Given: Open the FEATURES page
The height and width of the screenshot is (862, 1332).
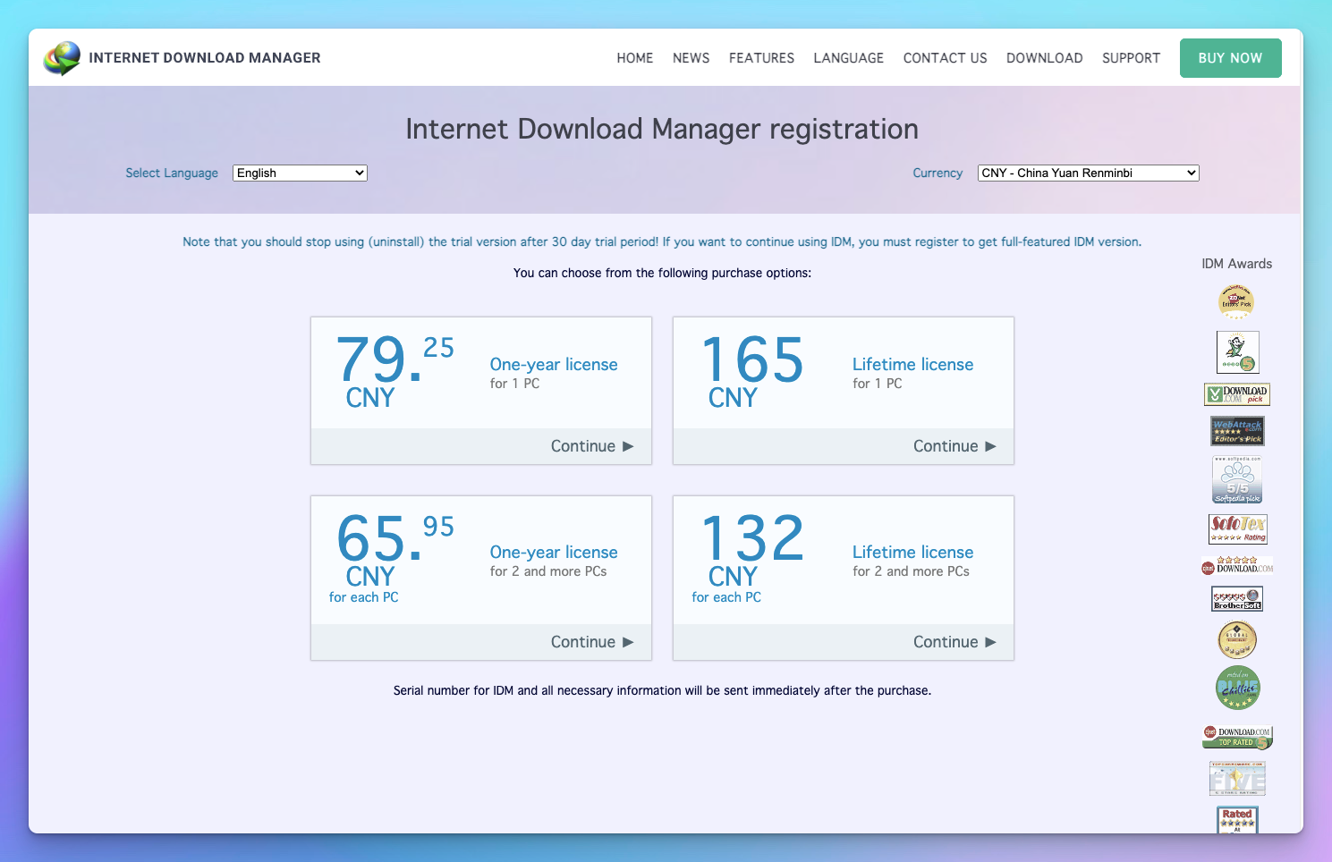Looking at the screenshot, I should [761, 58].
